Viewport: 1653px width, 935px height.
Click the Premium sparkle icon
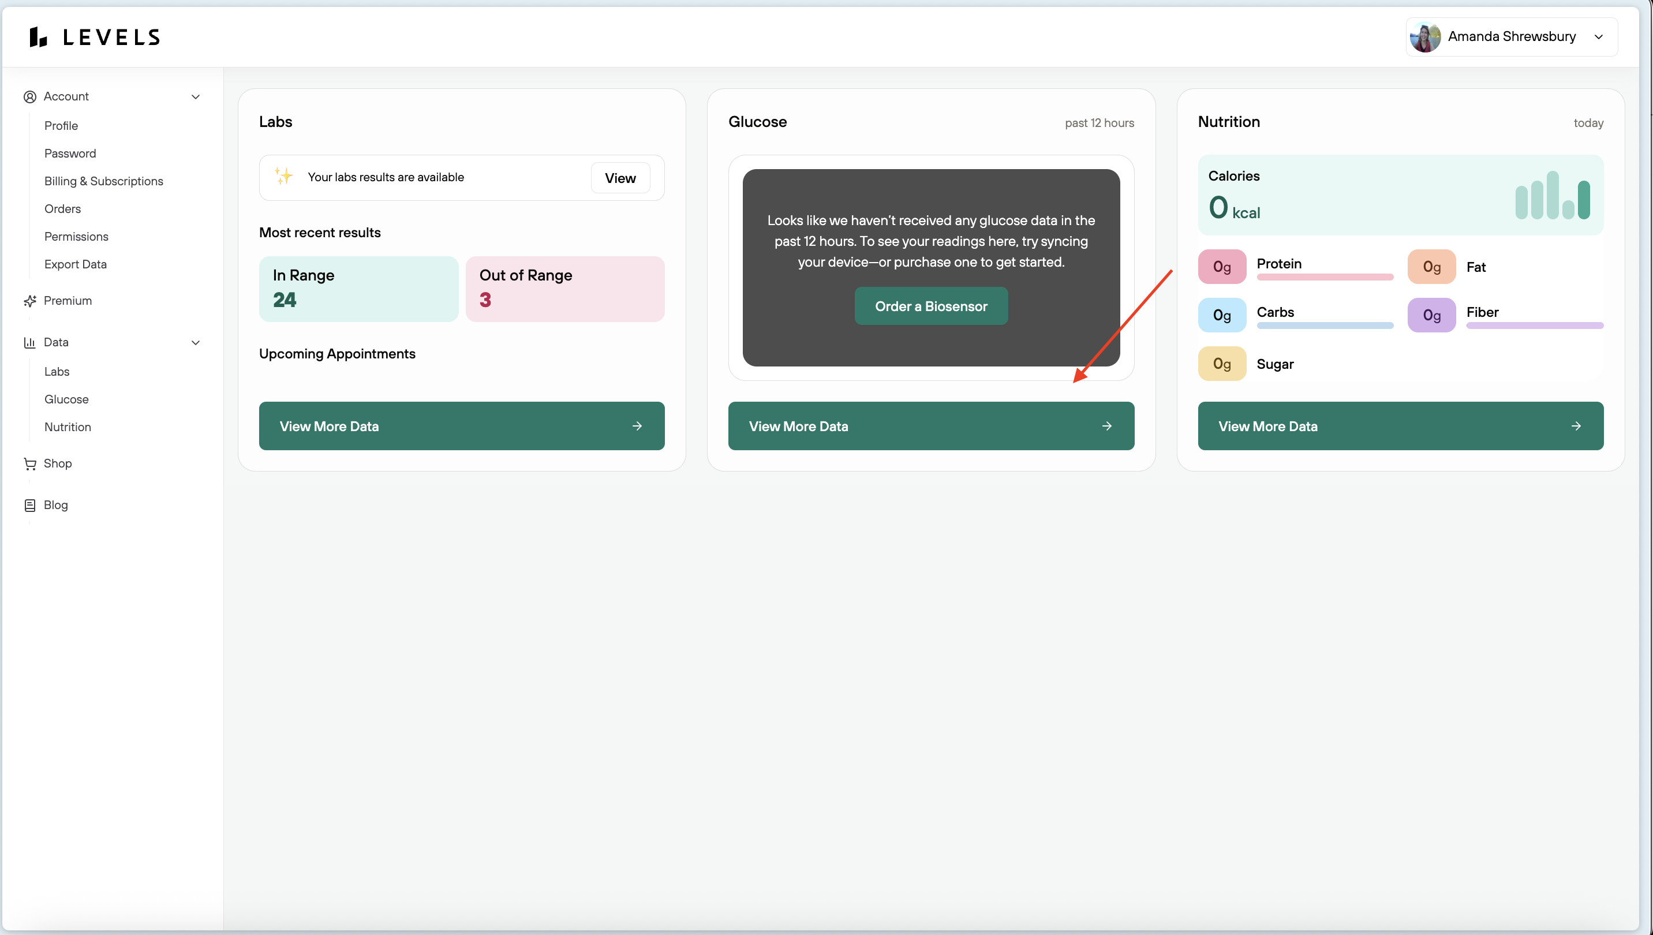click(x=29, y=301)
